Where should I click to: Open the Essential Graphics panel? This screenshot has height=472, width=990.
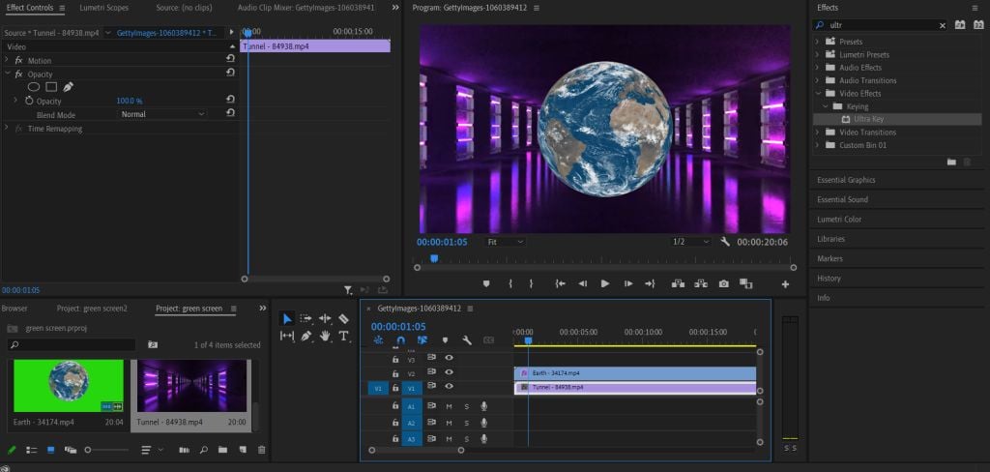(x=846, y=180)
